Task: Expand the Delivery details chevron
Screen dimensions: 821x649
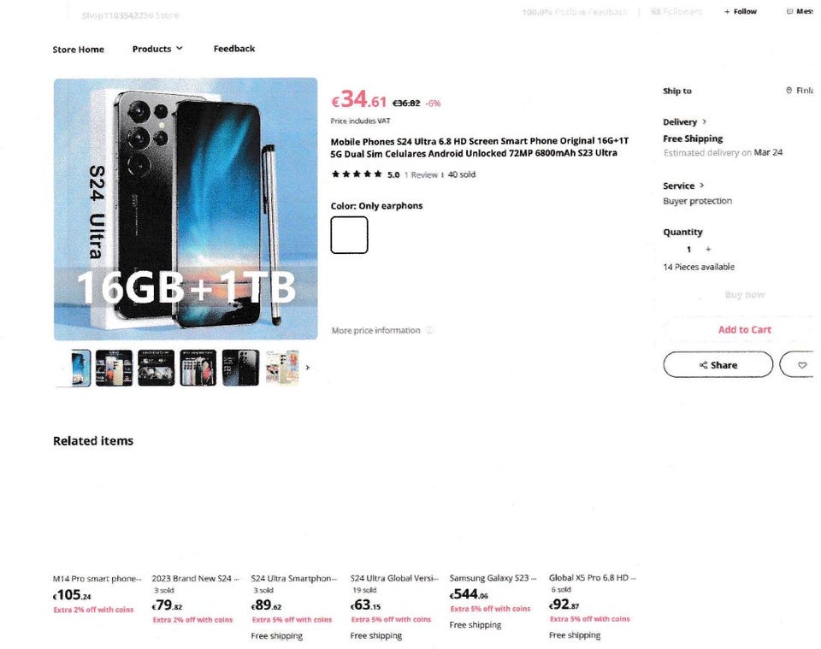Action: pos(704,122)
